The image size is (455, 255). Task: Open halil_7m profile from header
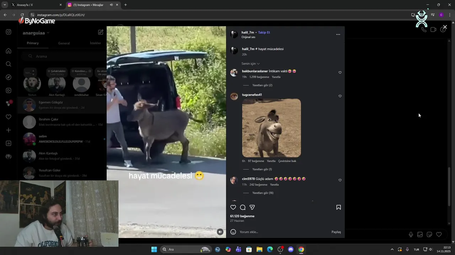[248, 32]
